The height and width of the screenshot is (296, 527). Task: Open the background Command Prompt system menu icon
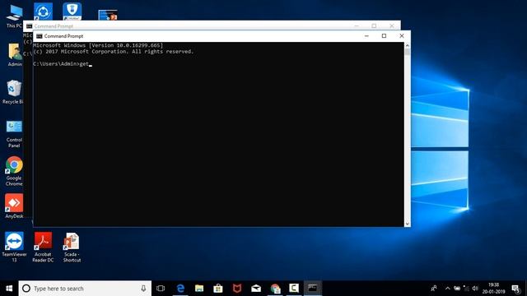pos(30,26)
